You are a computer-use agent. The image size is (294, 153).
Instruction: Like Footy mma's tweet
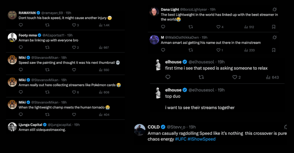tap(74, 47)
